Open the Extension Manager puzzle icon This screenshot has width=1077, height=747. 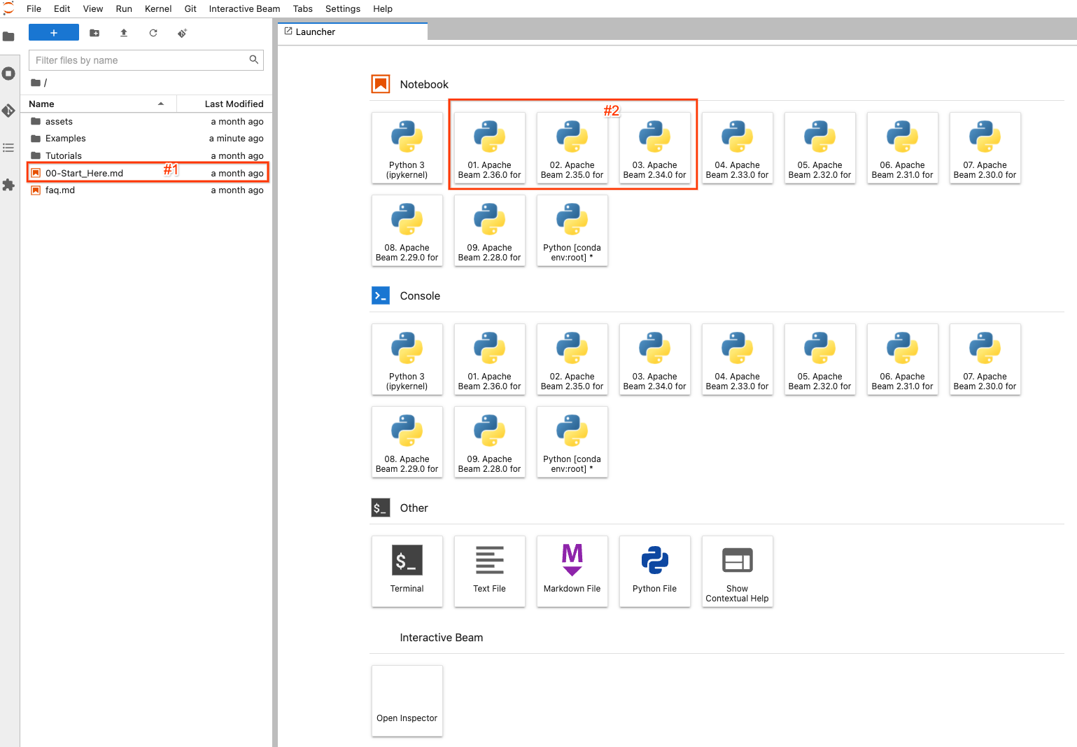coord(8,185)
